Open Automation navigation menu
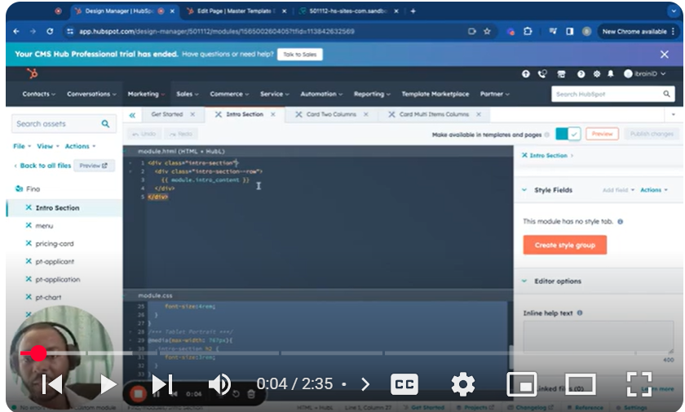 [321, 94]
